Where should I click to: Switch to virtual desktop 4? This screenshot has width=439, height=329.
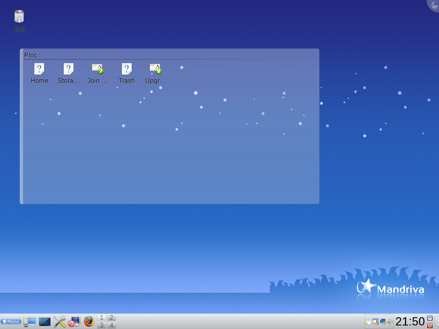(x=111, y=325)
